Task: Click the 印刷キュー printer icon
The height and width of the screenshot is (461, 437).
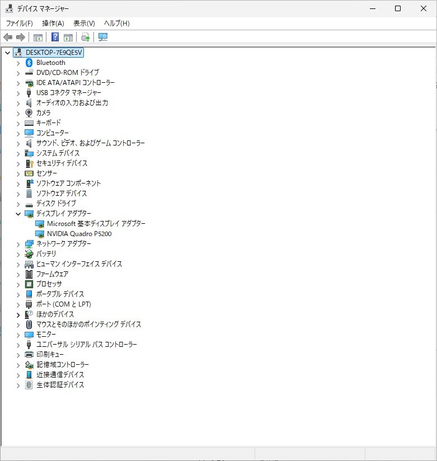Action: (x=29, y=355)
